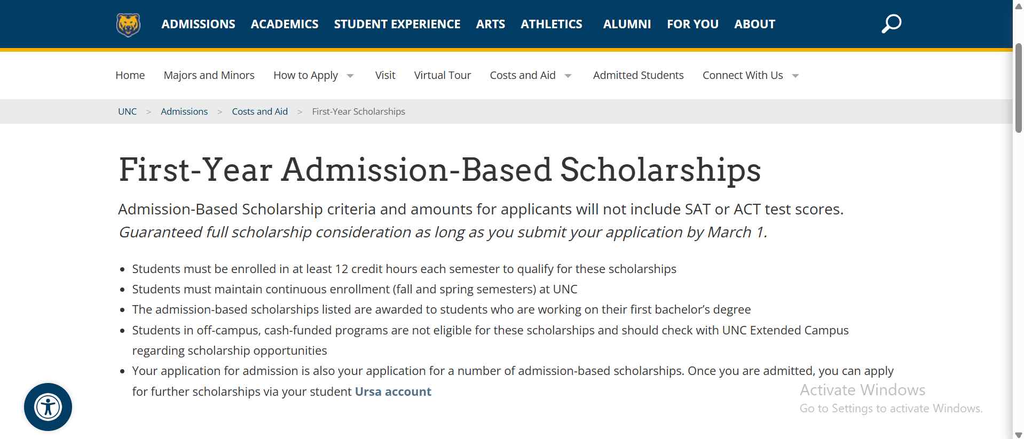Open the Majors and Minors page
The width and height of the screenshot is (1024, 439).
pyautogui.click(x=208, y=75)
